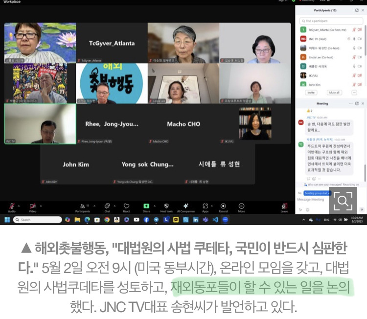Open File Explorer from taskbar

click(x=77, y=220)
